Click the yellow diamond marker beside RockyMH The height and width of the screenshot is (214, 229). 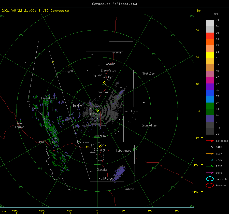tap(68, 66)
